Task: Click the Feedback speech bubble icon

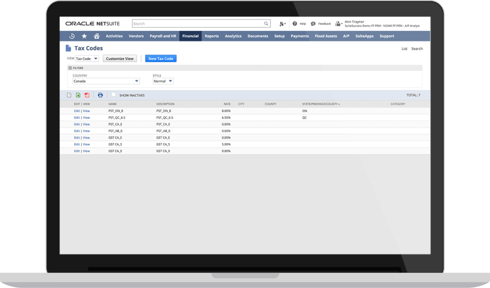Action: (x=313, y=24)
